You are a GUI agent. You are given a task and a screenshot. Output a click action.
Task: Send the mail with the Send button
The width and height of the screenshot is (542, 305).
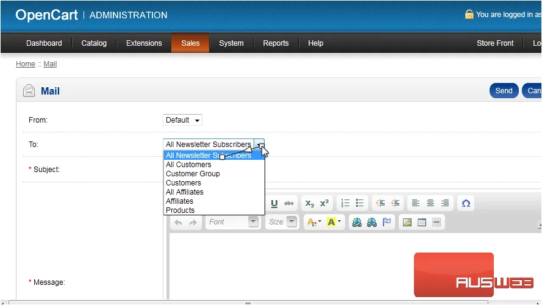504,91
